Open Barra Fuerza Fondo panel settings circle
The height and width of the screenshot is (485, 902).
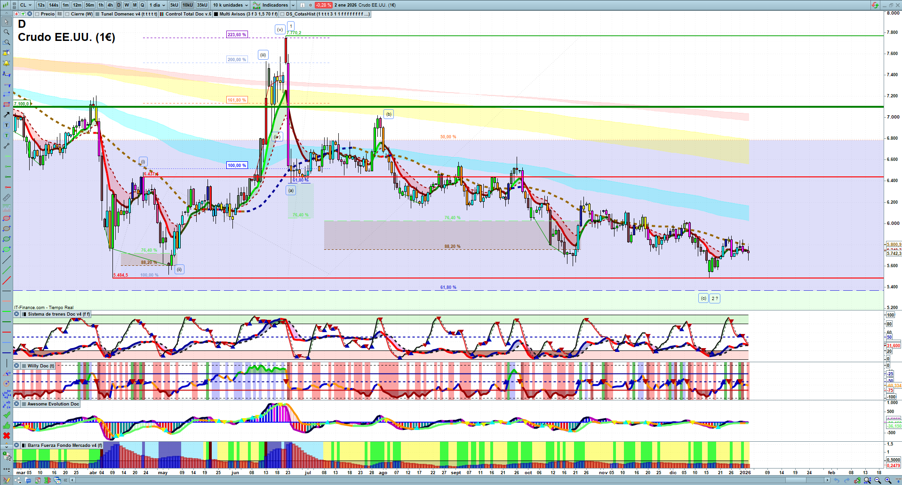point(16,445)
